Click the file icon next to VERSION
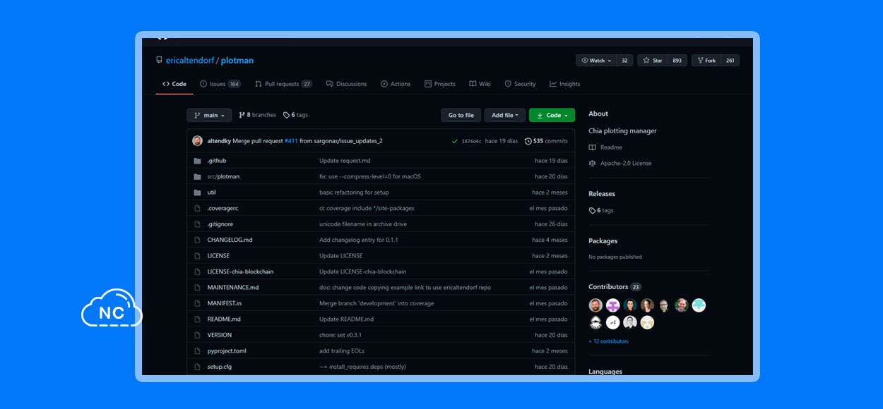The height and width of the screenshot is (409, 883). pos(197,335)
